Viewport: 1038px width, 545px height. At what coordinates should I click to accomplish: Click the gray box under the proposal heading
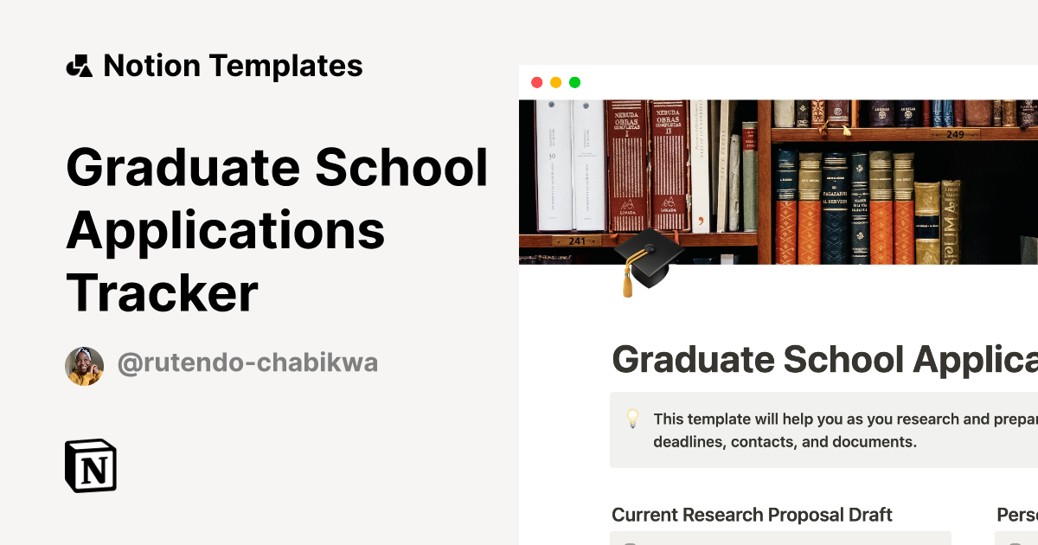(778, 541)
